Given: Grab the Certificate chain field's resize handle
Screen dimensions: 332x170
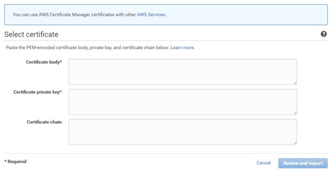Looking at the screenshot, I should [295, 143].
